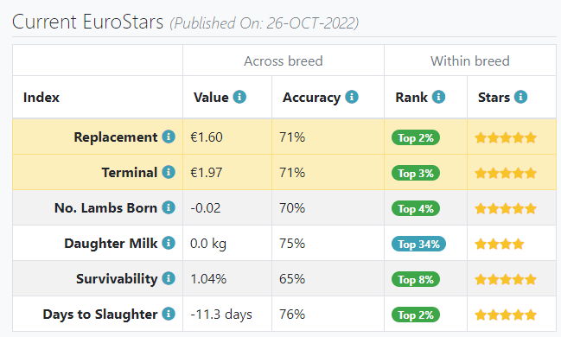Open the Rank column info icon
The height and width of the screenshot is (337, 561).
[x=438, y=97]
